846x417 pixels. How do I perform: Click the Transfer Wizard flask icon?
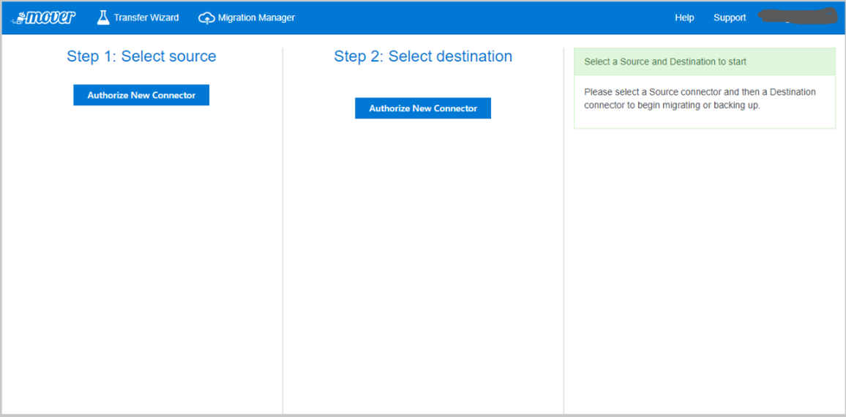[x=103, y=18]
